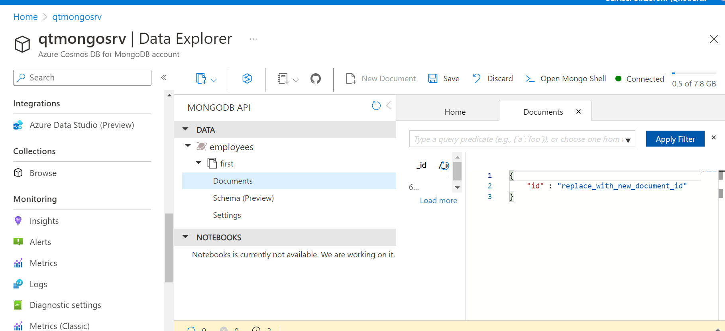
Task: Focus the left menu Search box
Action: 82,78
